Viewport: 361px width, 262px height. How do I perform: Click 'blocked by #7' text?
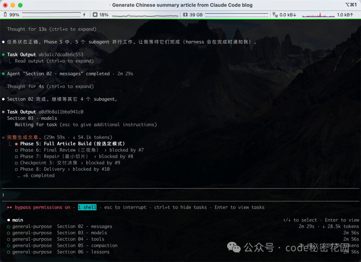pyautogui.click(x=127, y=150)
